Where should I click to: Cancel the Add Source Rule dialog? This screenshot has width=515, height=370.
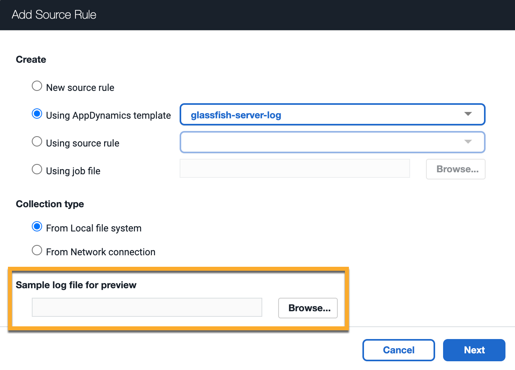[x=399, y=350]
